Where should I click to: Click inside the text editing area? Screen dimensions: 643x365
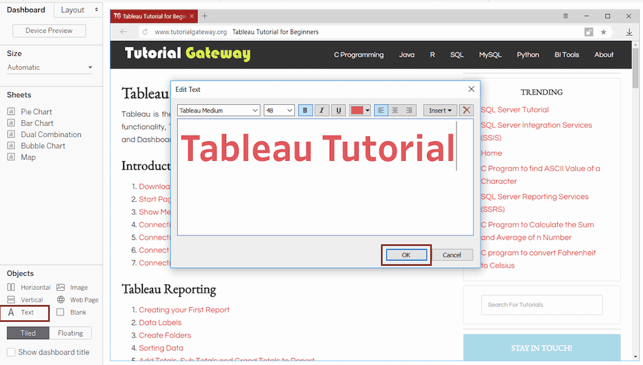(325, 177)
